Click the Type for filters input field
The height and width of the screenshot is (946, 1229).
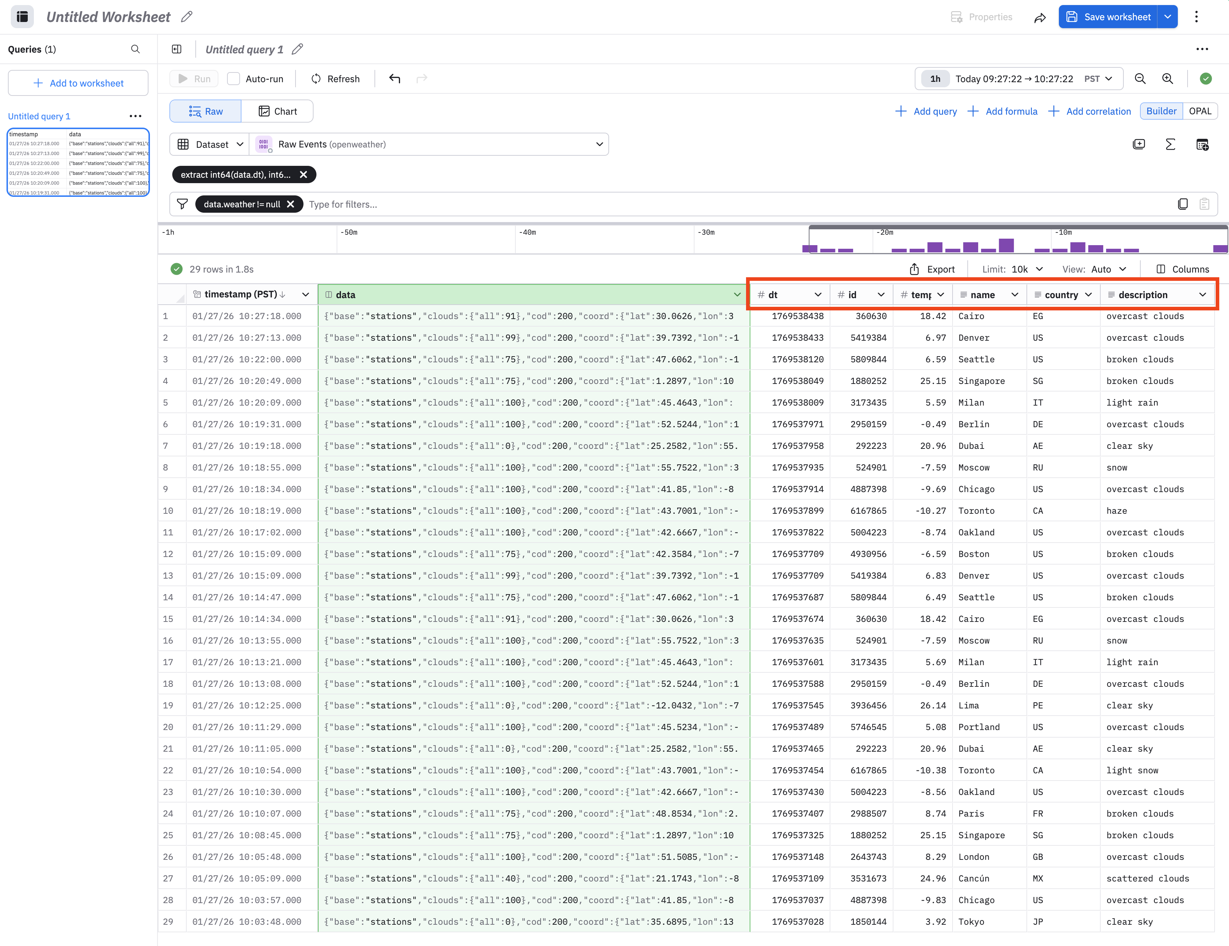[675, 204]
